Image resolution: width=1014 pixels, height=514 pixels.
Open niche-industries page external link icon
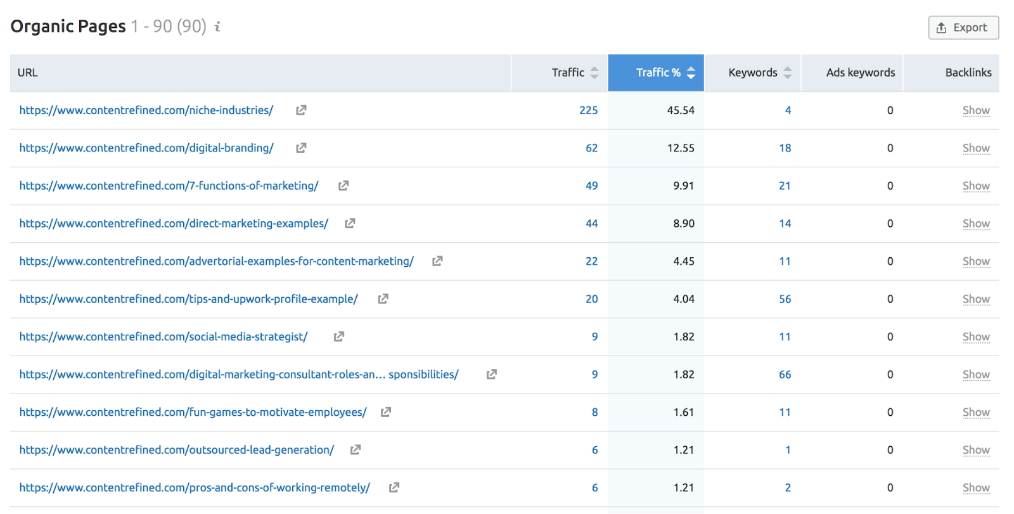point(301,110)
